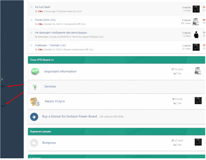
Task: Click the avatar in the Fix Furl Slash row
Action: tap(196, 9)
